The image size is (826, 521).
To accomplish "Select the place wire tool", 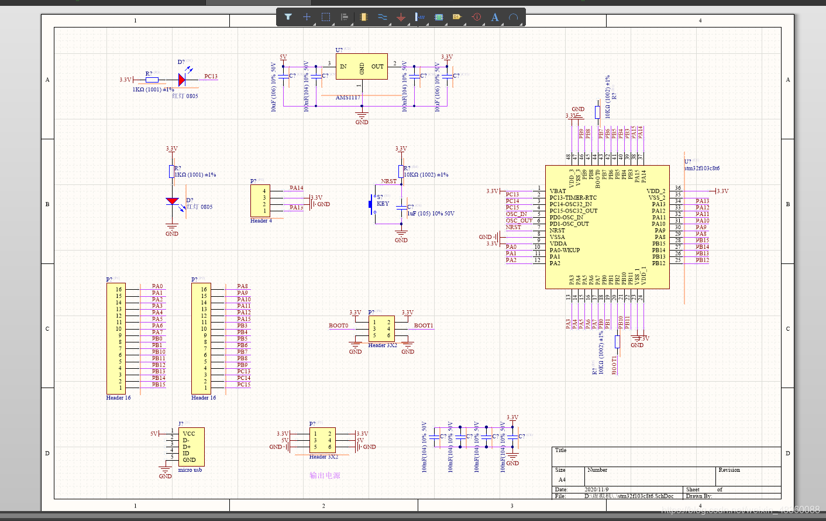I will point(383,17).
